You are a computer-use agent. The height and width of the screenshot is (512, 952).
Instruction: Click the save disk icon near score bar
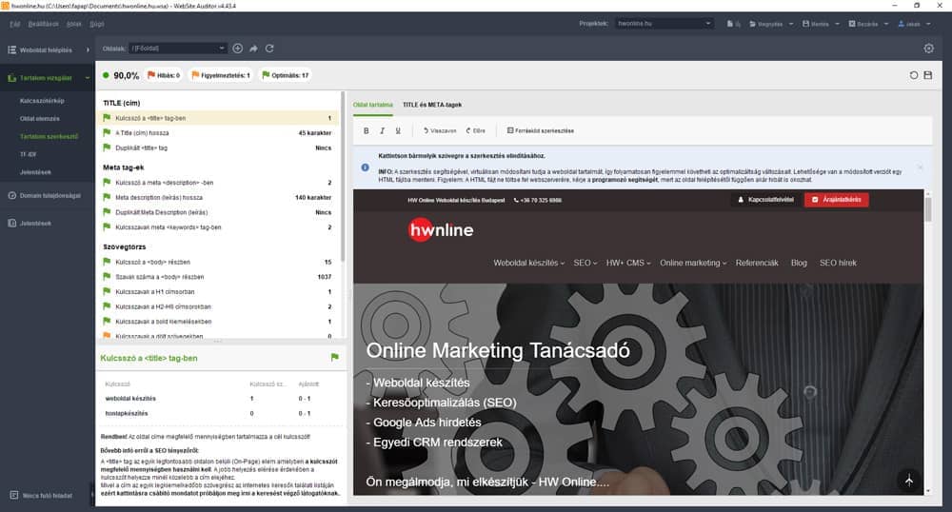click(927, 75)
